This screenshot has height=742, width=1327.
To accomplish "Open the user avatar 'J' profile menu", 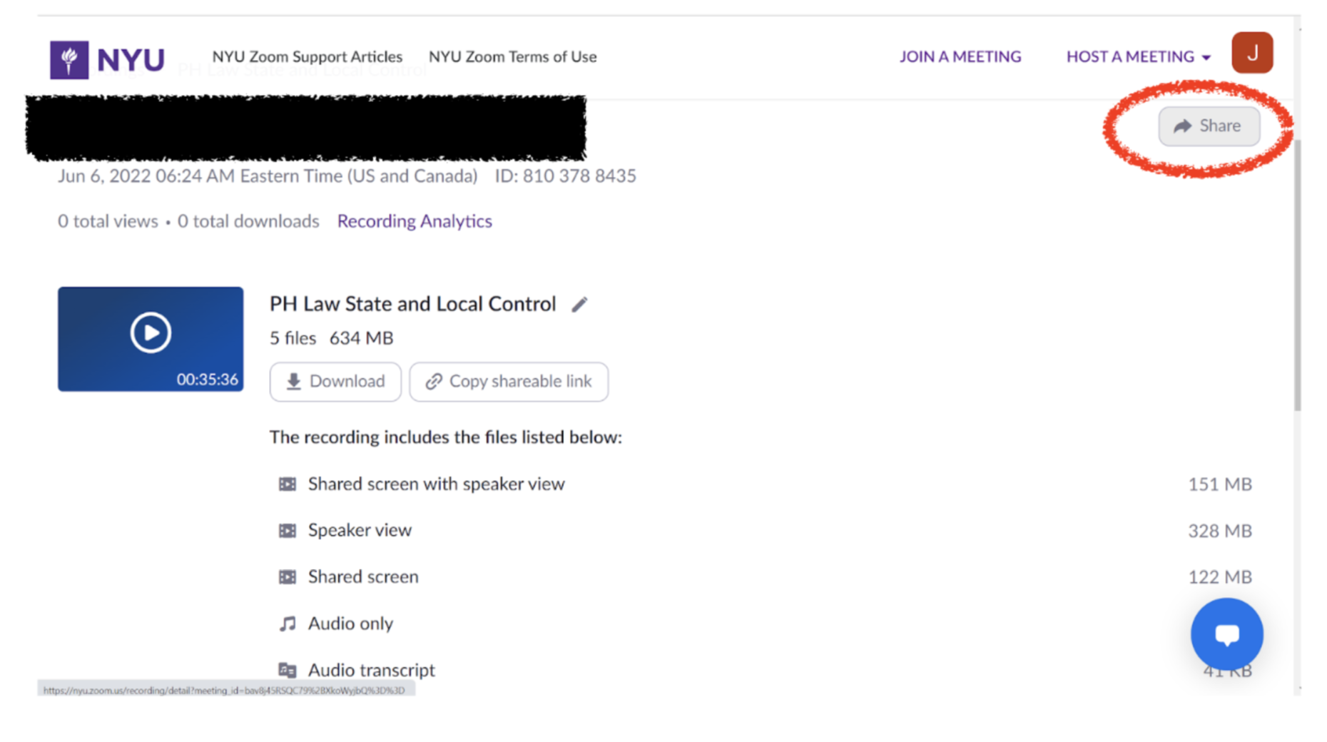I will coord(1252,53).
